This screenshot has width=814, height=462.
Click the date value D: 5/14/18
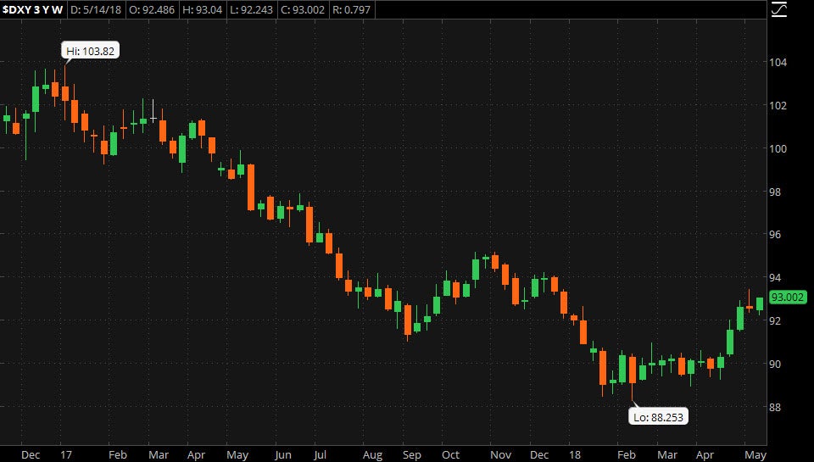pos(96,10)
